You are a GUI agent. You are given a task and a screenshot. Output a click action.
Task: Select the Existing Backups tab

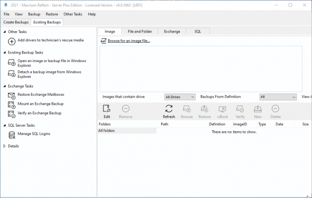47,22
